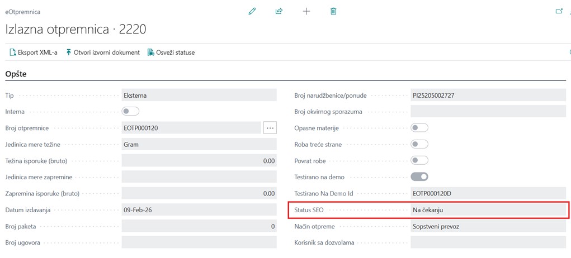This screenshot has height=258, width=571.
Task: Click the trash delete icon
Action: (333, 11)
